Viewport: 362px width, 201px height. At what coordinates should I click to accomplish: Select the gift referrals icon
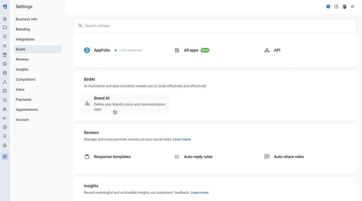(5, 55)
